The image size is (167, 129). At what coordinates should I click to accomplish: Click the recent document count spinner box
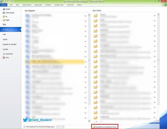point(60,127)
